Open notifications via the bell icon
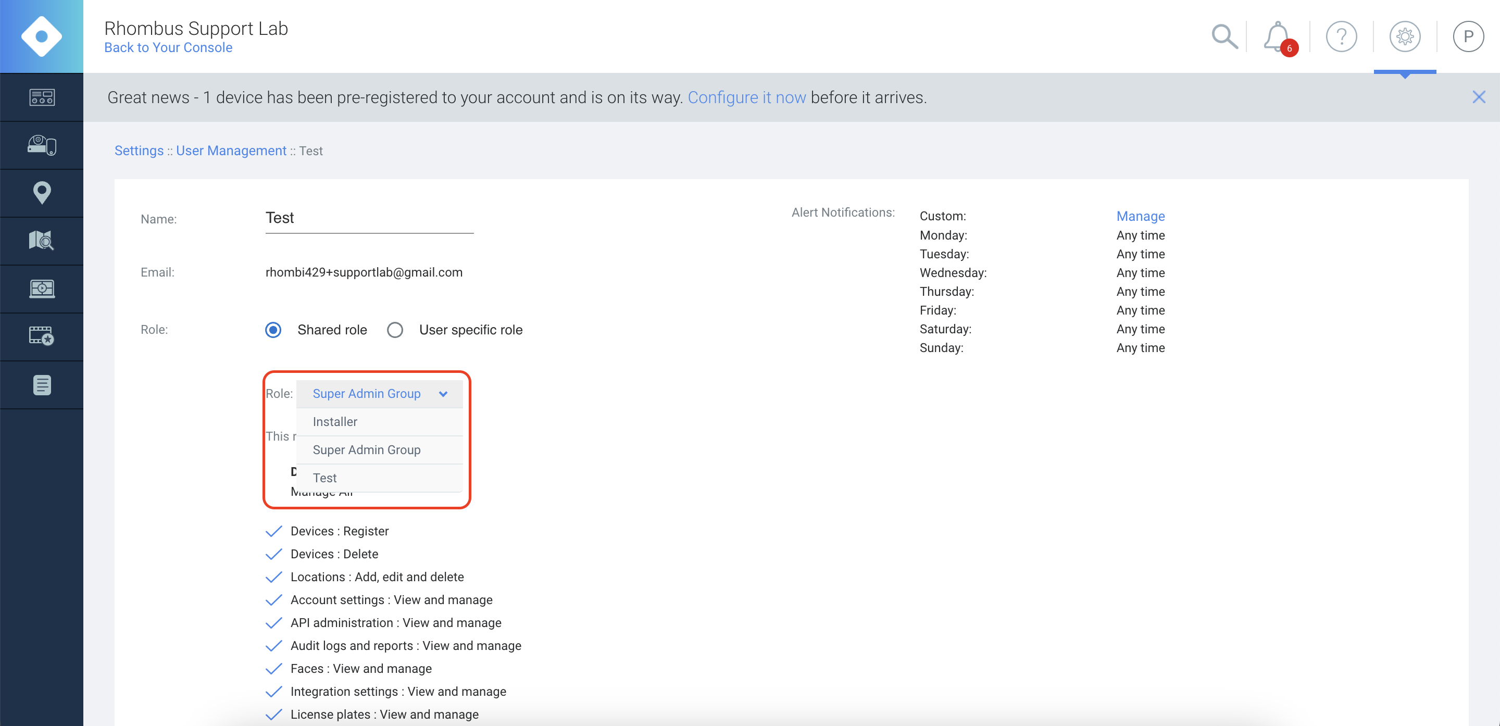The height and width of the screenshot is (726, 1500). 1277,36
